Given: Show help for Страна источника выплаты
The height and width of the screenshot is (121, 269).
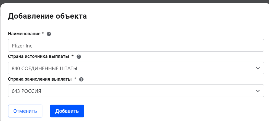Looking at the screenshot, I should (79, 57).
